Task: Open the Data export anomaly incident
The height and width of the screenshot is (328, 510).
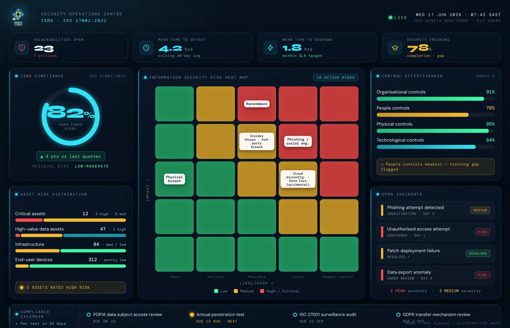Action: coord(436,275)
